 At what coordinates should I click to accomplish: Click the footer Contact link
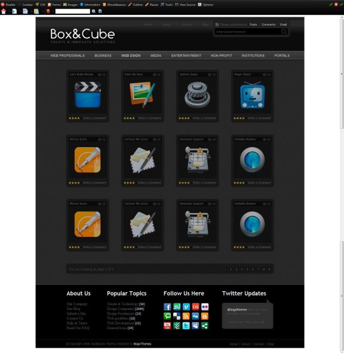click(259, 344)
